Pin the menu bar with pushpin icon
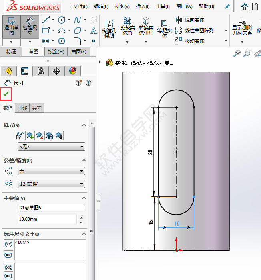 tap(227, 6)
